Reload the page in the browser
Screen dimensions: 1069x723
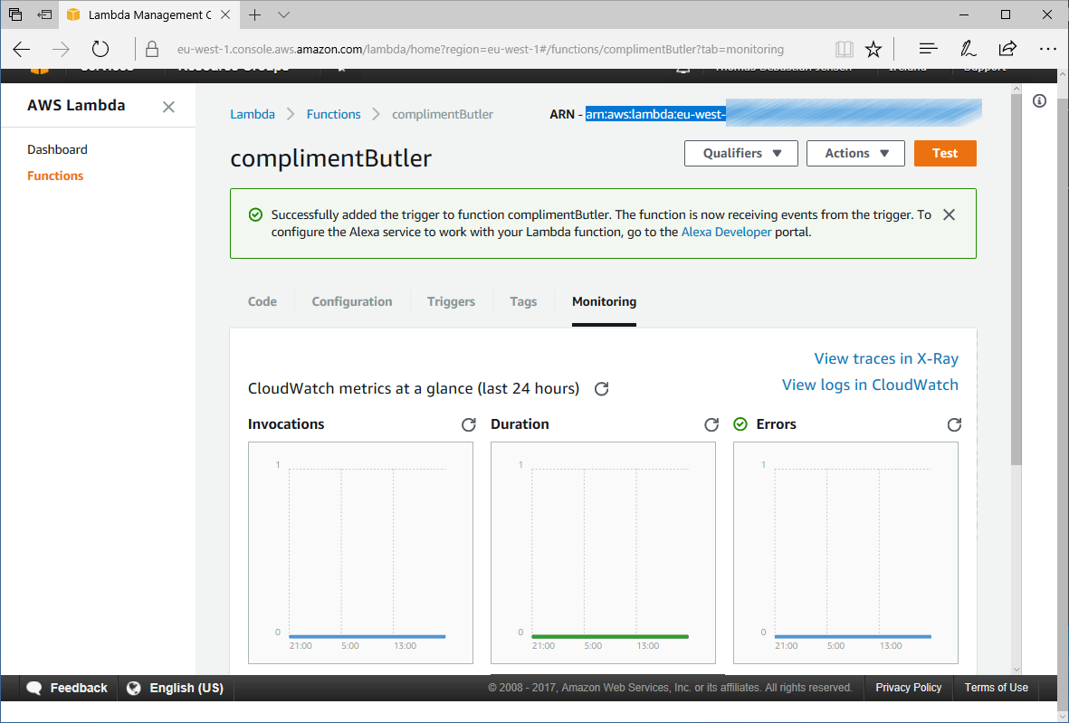(100, 49)
